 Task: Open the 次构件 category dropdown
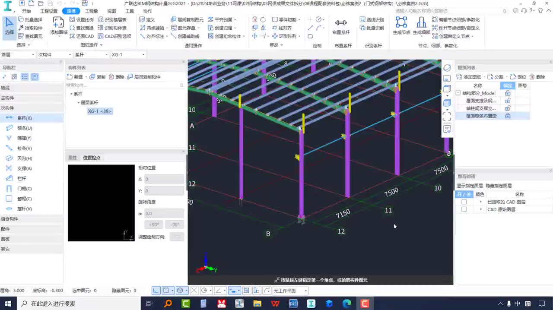(x=55, y=55)
